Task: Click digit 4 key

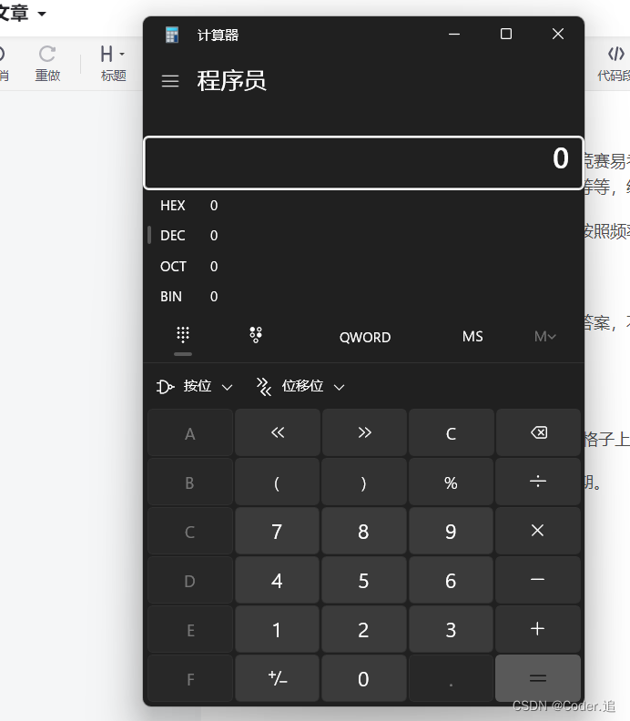Action: (x=278, y=580)
